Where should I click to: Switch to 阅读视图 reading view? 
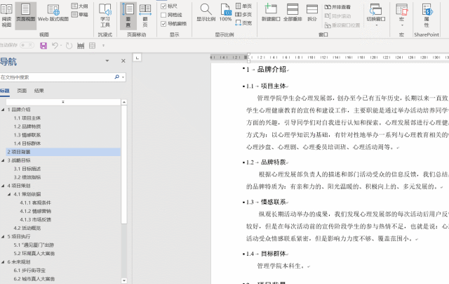(x=6, y=15)
